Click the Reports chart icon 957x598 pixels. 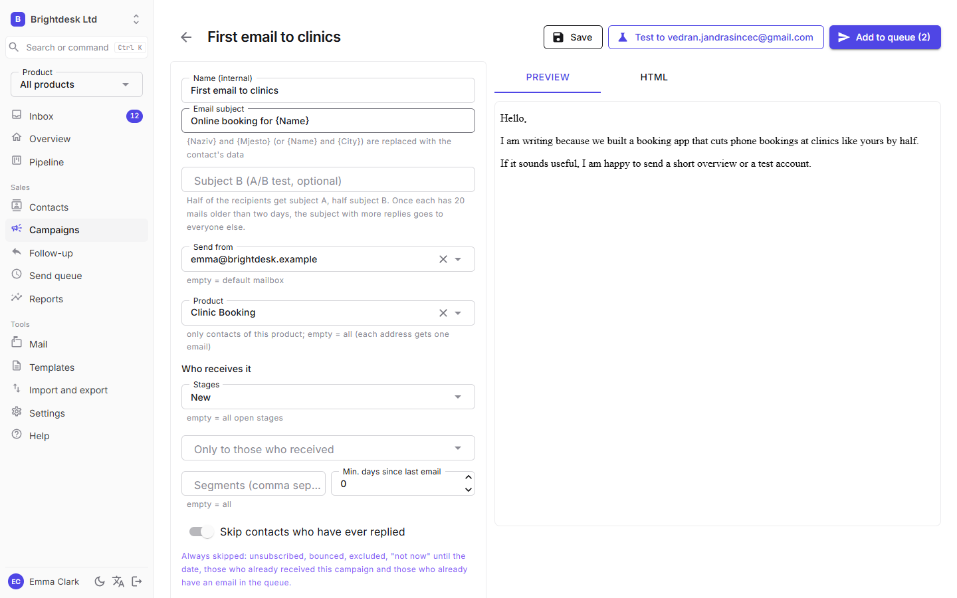coord(17,298)
